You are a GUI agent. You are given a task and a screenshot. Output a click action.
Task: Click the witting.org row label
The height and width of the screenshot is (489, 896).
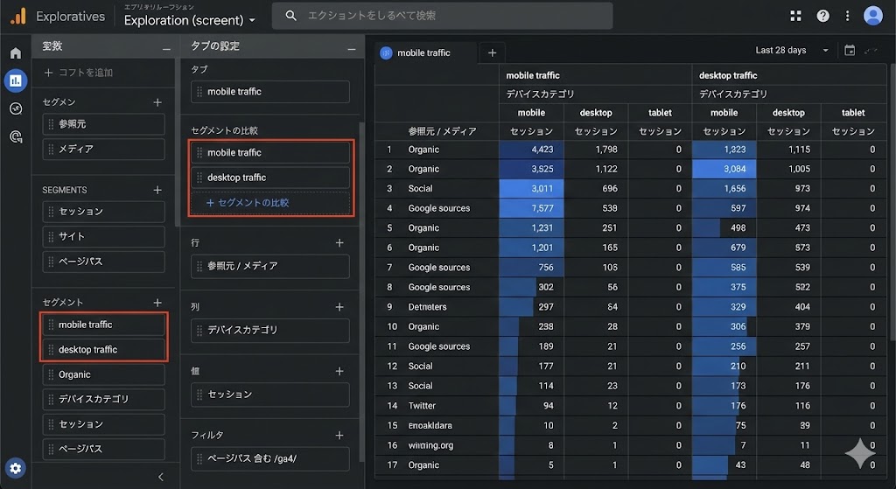tap(430, 445)
